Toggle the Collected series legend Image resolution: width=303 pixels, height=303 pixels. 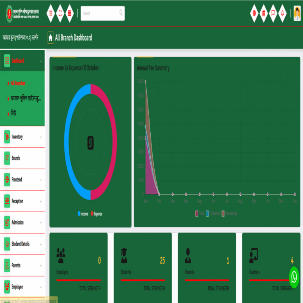(213, 213)
